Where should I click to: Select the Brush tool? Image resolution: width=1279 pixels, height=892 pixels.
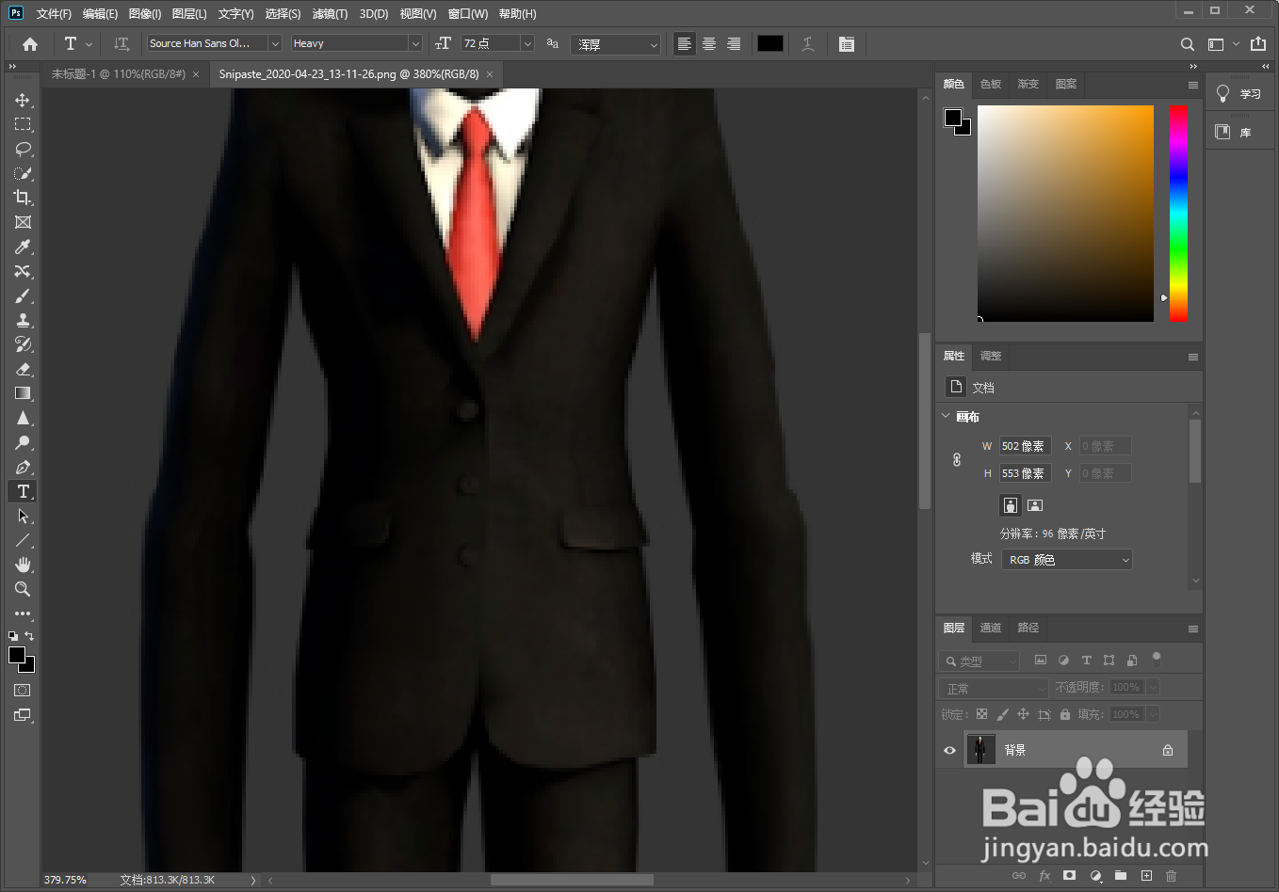tap(23, 295)
